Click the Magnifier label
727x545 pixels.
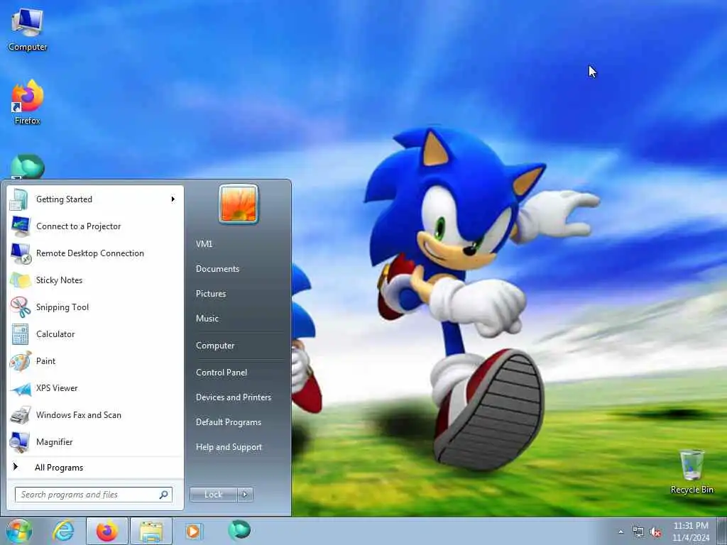[54, 442]
